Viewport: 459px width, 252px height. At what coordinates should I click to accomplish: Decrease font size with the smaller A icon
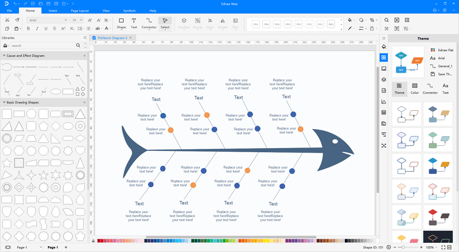99,20
